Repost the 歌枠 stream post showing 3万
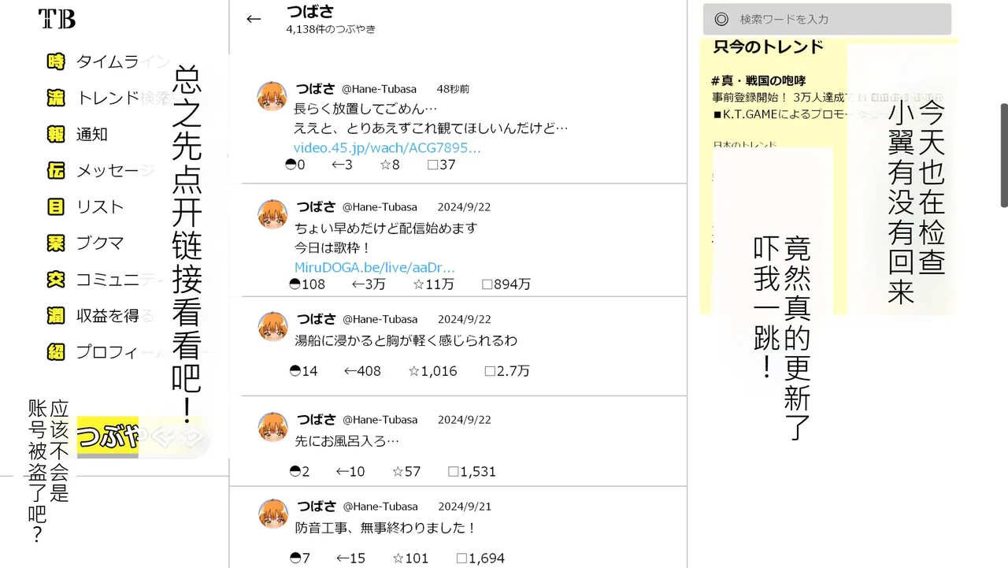The height and width of the screenshot is (568, 1008). 368,284
